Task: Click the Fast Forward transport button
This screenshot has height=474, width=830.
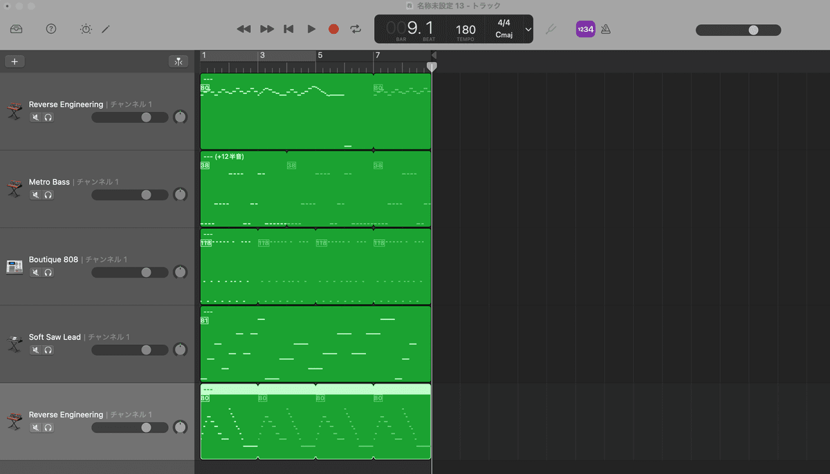Action: coord(267,29)
